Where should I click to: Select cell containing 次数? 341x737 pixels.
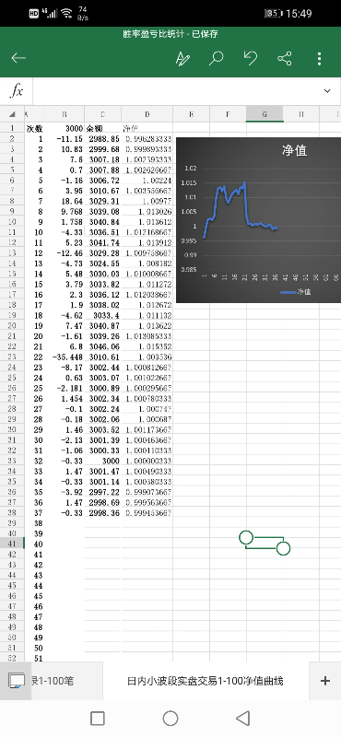pos(34,128)
